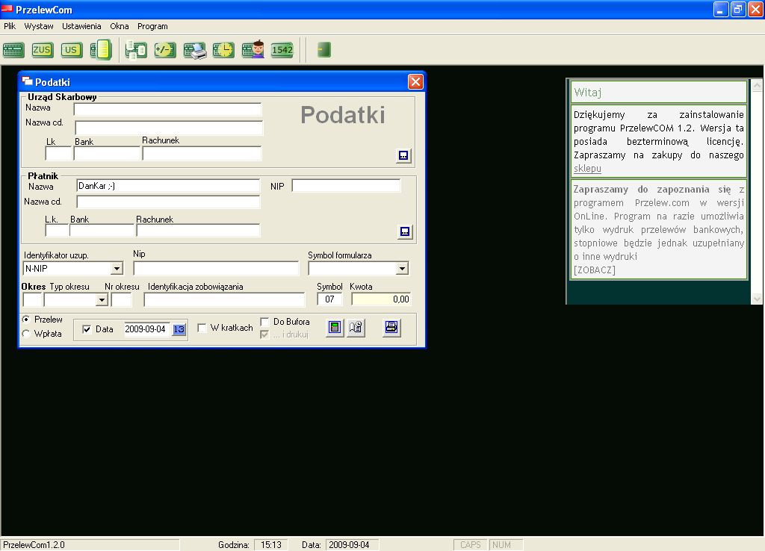The height and width of the screenshot is (551, 765).
Task: Expand the Typ okresu dropdown
Action: pos(102,300)
